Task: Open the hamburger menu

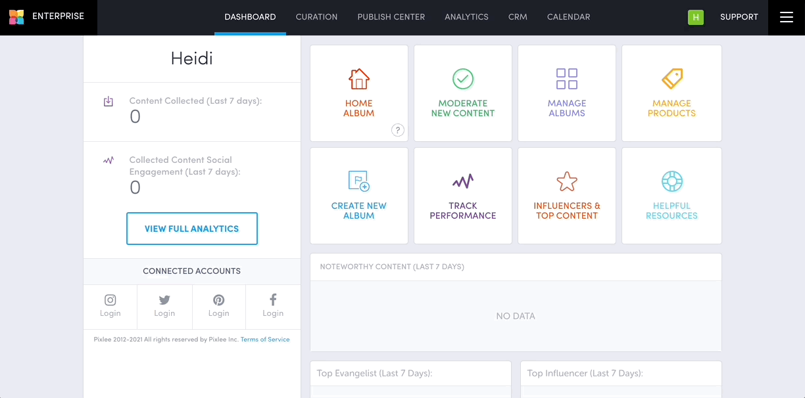Action: 786,17
